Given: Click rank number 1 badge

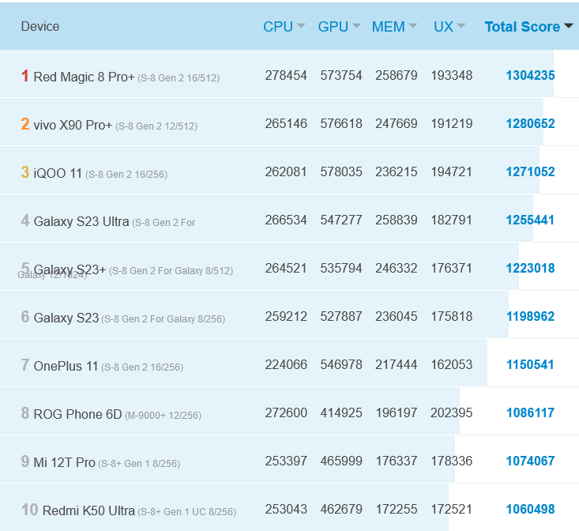Looking at the screenshot, I should coord(24,76).
